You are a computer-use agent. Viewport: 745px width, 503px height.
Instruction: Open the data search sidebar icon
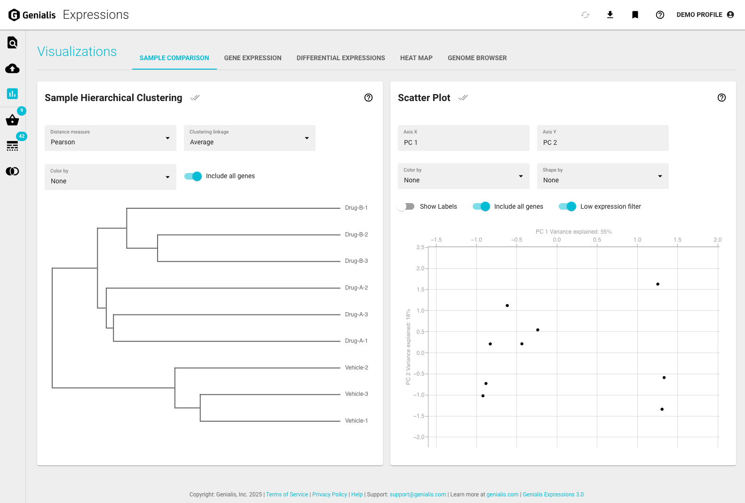point(12,43)
